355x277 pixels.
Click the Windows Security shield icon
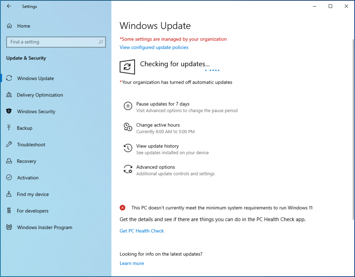pyautogui.click(x=9, y=111)
